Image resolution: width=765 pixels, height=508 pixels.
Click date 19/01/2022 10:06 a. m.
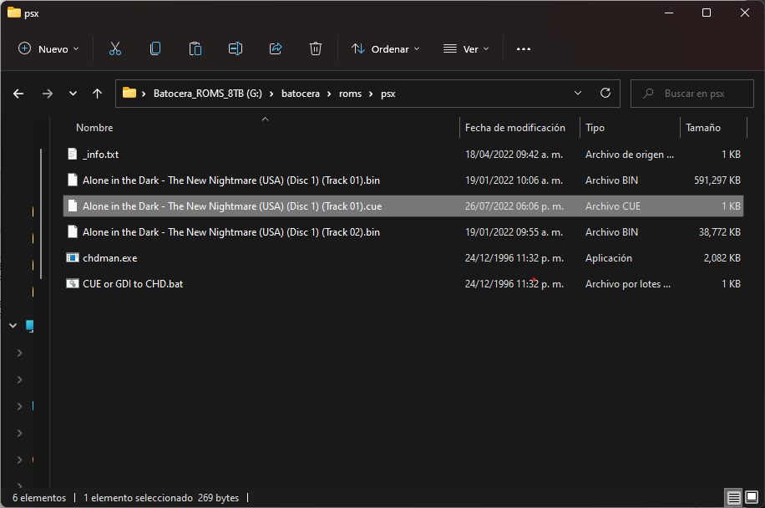(514, 180)
